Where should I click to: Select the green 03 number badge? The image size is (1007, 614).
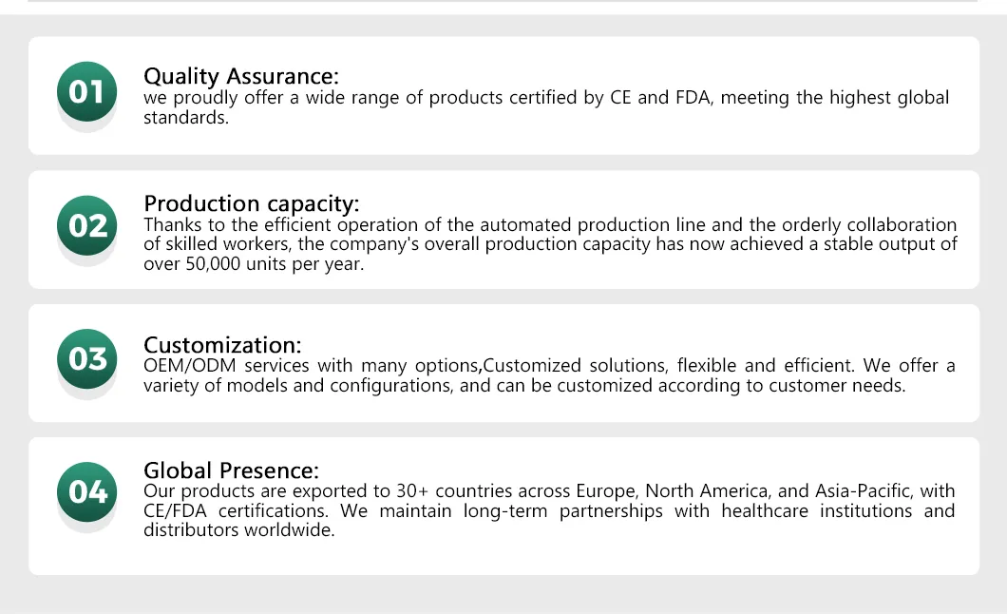coord(87,359)
